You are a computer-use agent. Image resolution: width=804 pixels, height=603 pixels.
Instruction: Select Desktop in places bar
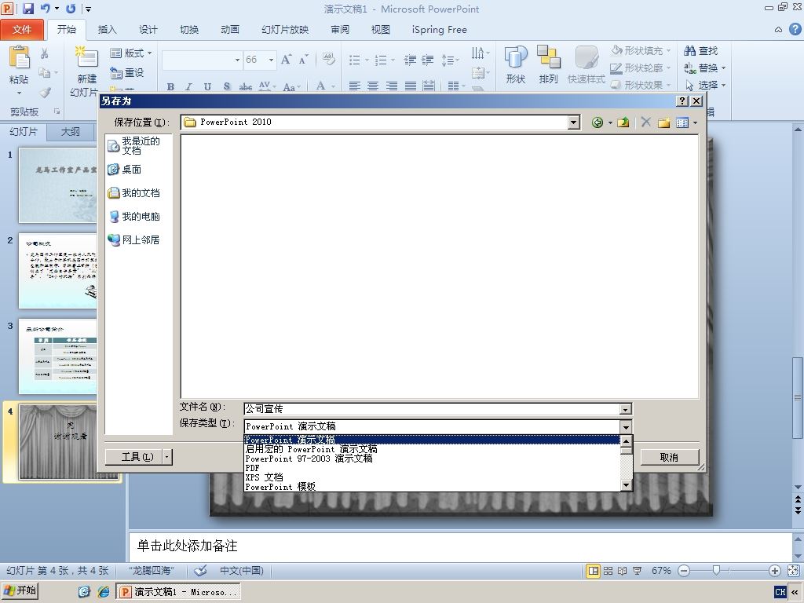pyautogui.click(x=124, y=170)
